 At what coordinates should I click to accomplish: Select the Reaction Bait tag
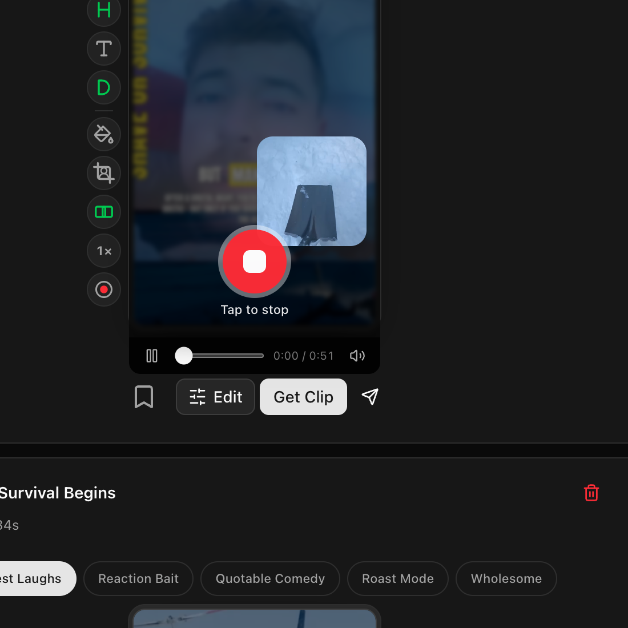(x=138, y=578)
